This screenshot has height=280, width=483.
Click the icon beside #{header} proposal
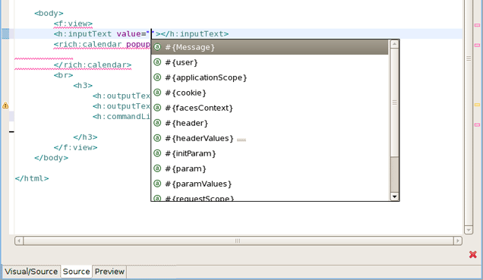[x=157, y=123]
